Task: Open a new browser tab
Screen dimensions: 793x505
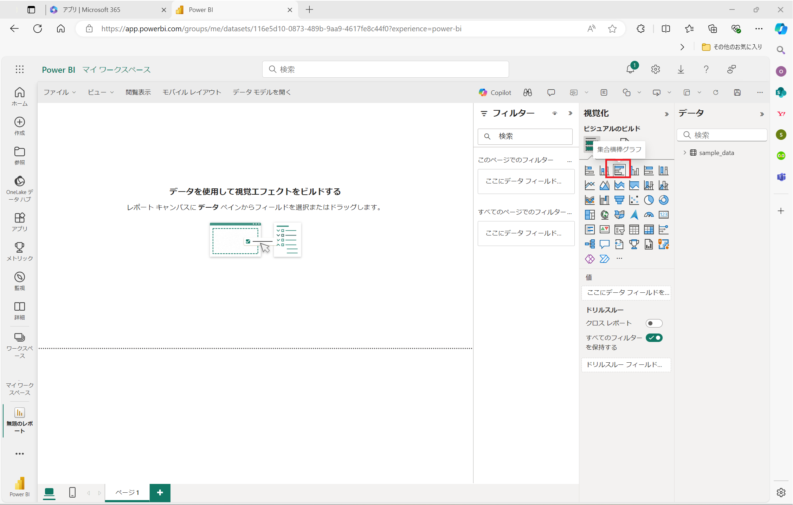Action: 309,10
